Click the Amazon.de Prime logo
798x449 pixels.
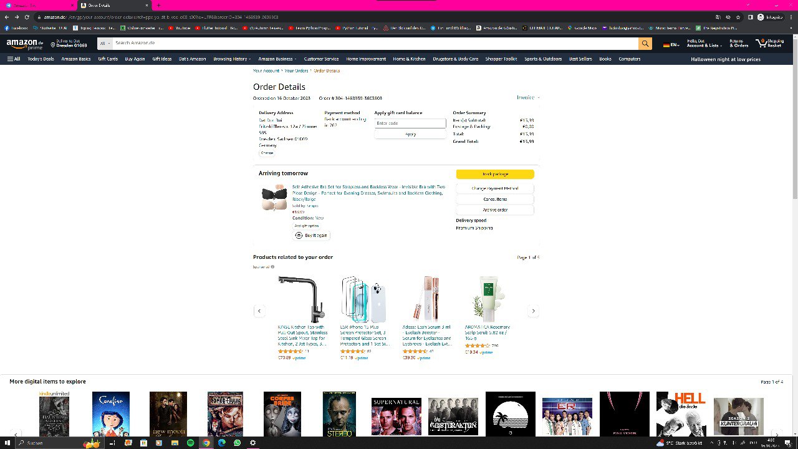[x=24, y=44]
